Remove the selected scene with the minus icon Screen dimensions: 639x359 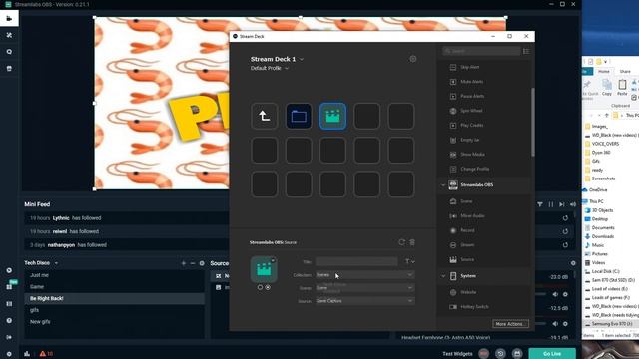[193, 263]
